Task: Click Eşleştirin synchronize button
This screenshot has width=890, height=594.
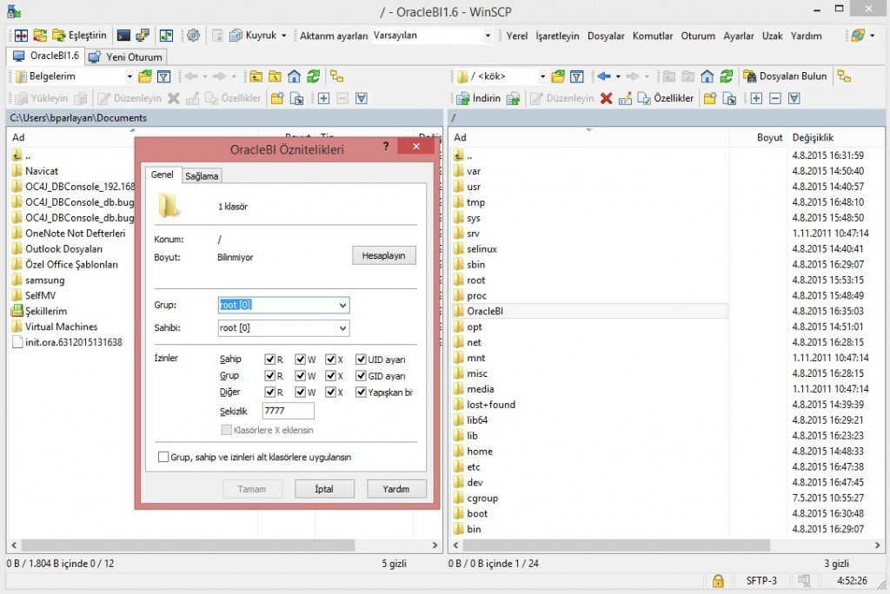Action: pos(79,36)
